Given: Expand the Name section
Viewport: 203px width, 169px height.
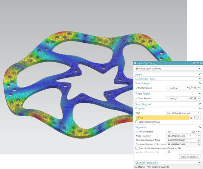Looking at the screenshot, I should (x=199, y=74).
